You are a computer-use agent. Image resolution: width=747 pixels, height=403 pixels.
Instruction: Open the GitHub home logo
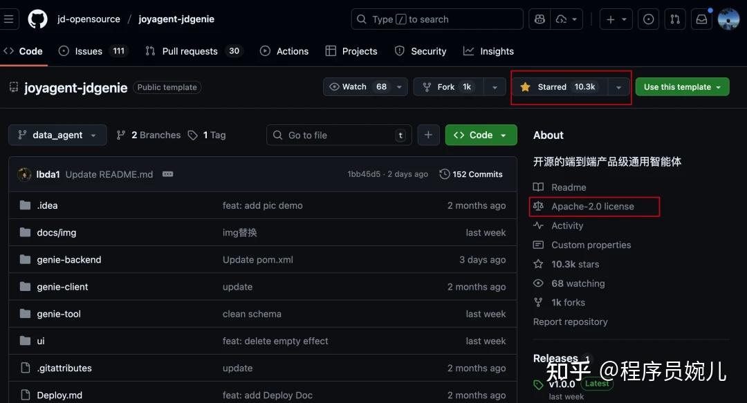[37, 19]
